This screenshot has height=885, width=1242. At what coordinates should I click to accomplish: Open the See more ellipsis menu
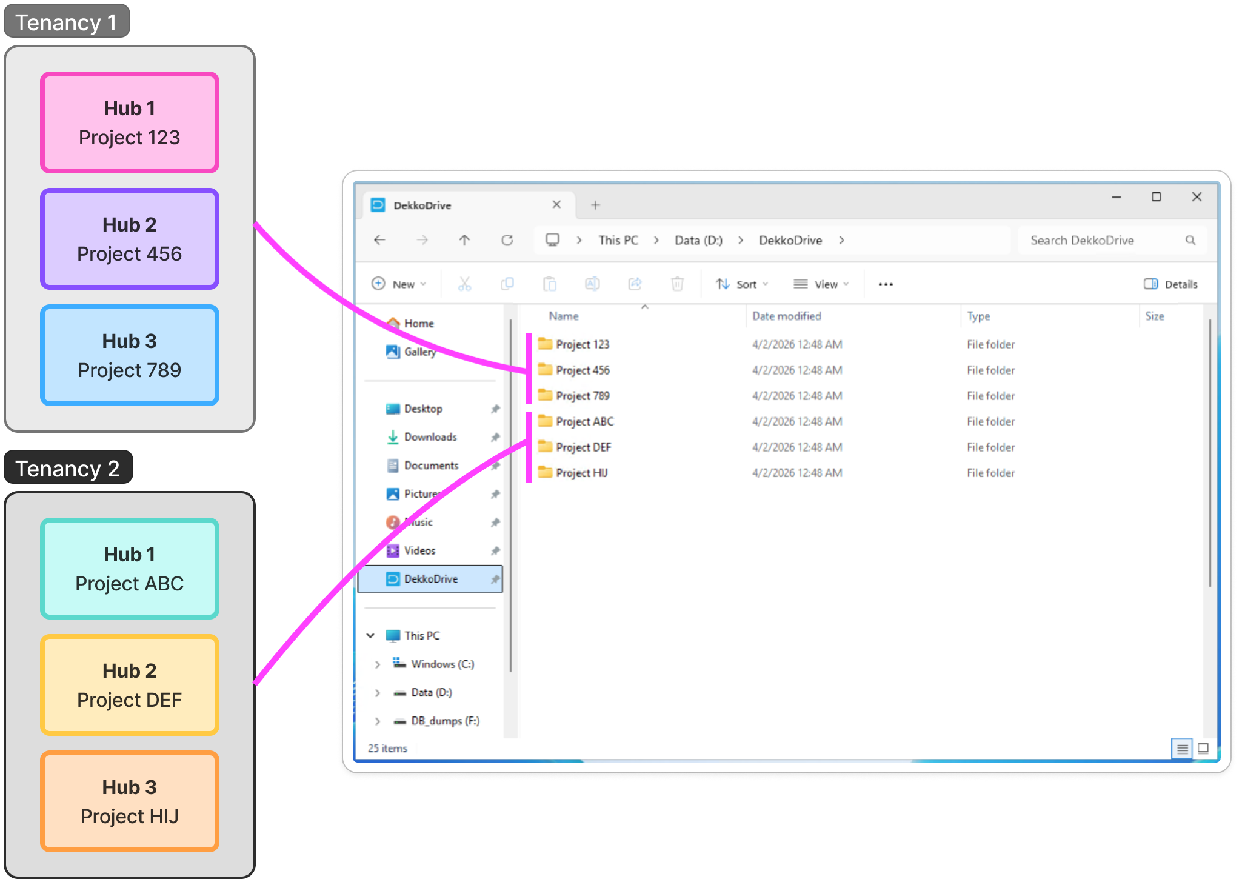point(886,284)
